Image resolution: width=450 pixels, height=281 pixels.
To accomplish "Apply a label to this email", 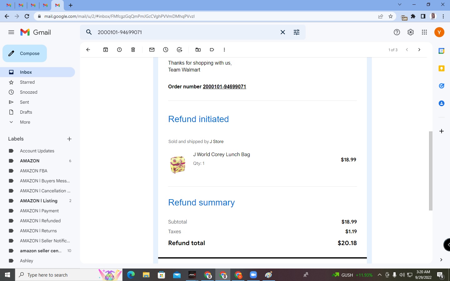I will [x=212, y=50].
